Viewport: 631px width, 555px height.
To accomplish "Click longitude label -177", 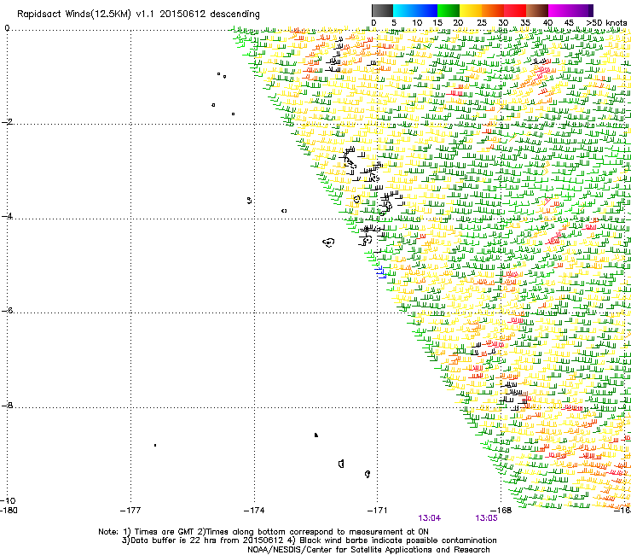I will pyautogui.click(x=130, y=511).
